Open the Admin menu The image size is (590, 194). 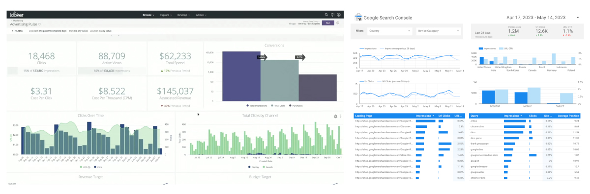201,15
